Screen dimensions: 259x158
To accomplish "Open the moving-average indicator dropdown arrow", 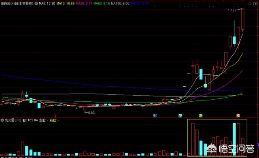I will tap(36, 3).
